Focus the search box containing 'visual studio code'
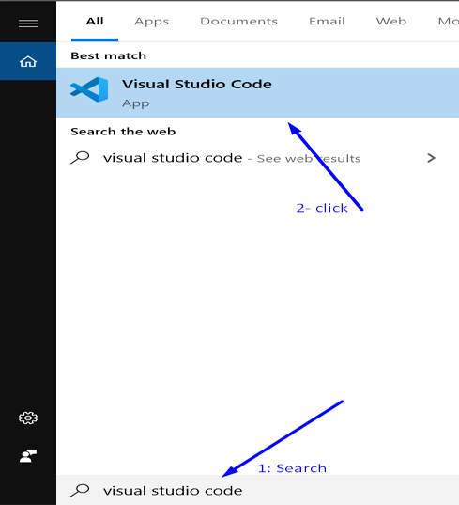The height and width of the screenshot is (505, 459). (258, 490)
